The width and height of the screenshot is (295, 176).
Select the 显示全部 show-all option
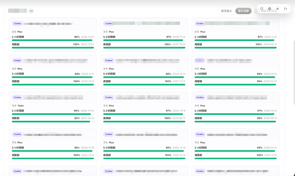tap(243, 11)
